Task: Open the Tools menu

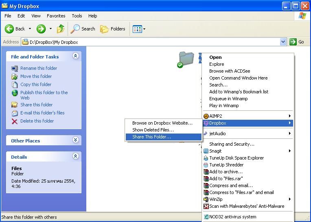Action: point(77,16)
